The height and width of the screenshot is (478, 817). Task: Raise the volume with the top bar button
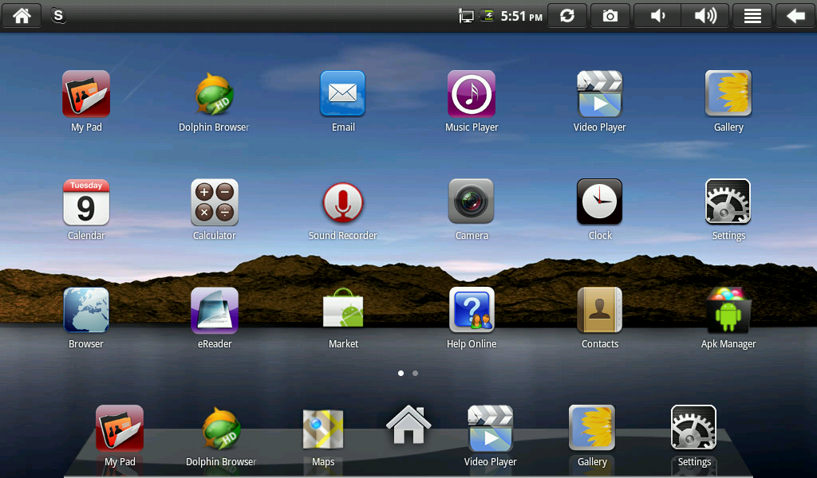coord(705,16)
